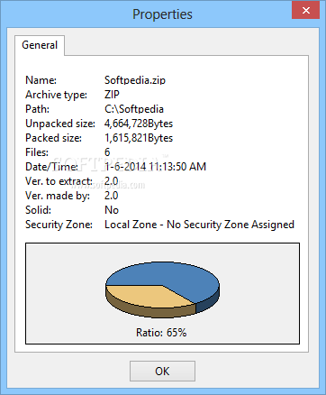Select the General tab

(40, 45)
